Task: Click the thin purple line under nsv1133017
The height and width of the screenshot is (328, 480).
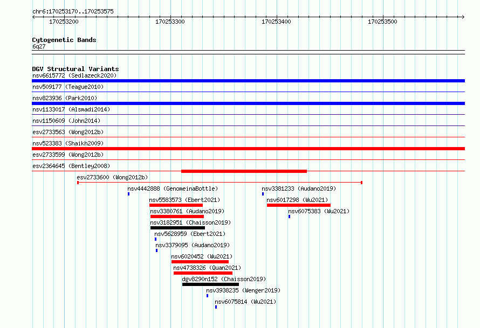Action: (x=248, y=114)
